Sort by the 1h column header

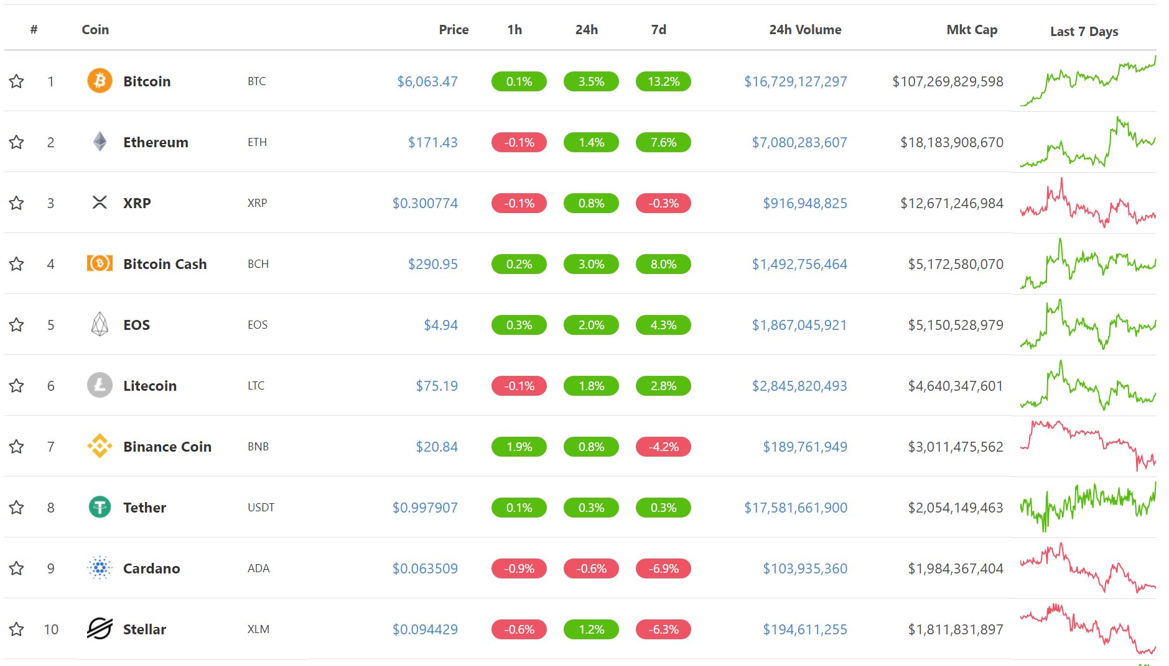tap(515, 29)
